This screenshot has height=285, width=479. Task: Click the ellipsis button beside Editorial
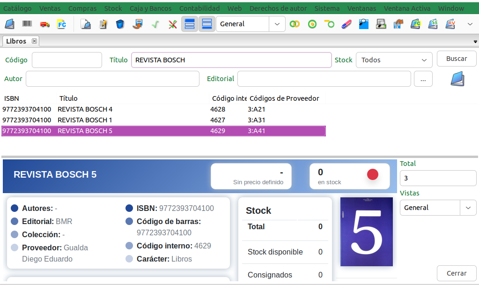point(423,79)
